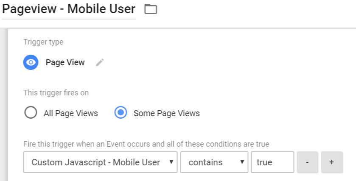Click the gray strip at the panel's left edge
Screen dimensions: 356x181
pyautogui.click(x=4, y=106)
